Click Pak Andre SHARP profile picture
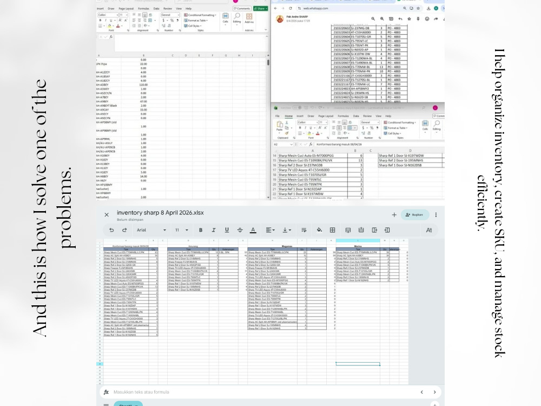Viewport: 541px width, 406px height. pos(280,19)
